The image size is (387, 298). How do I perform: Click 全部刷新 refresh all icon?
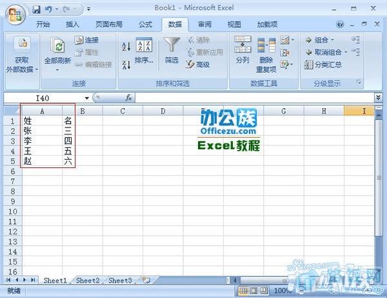[57, 45]
